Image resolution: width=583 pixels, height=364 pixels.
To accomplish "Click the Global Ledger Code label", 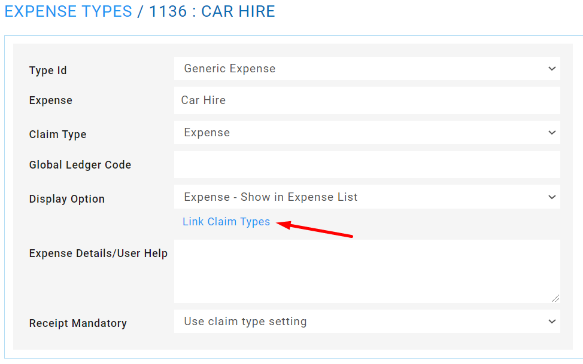I will click(80, 165).
